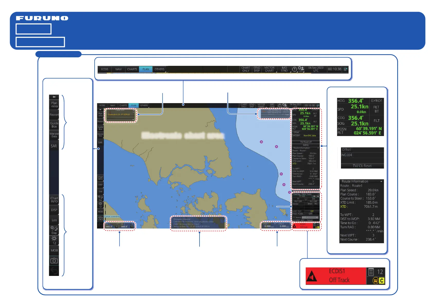Select NAVI tab in enlarged status bar
The image size is (433, 306).
point(118,69)
